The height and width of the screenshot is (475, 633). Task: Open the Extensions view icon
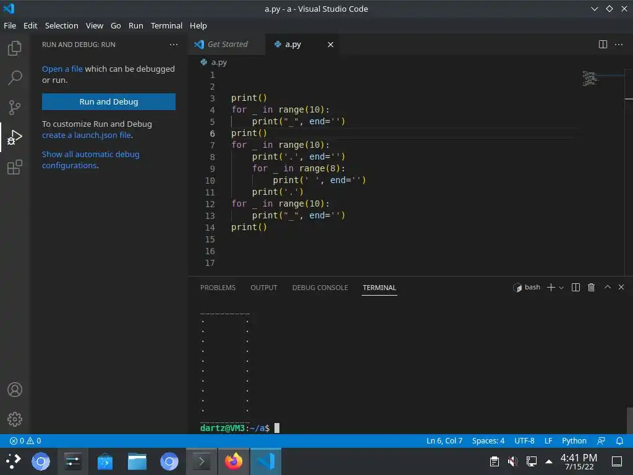[15, 167]
